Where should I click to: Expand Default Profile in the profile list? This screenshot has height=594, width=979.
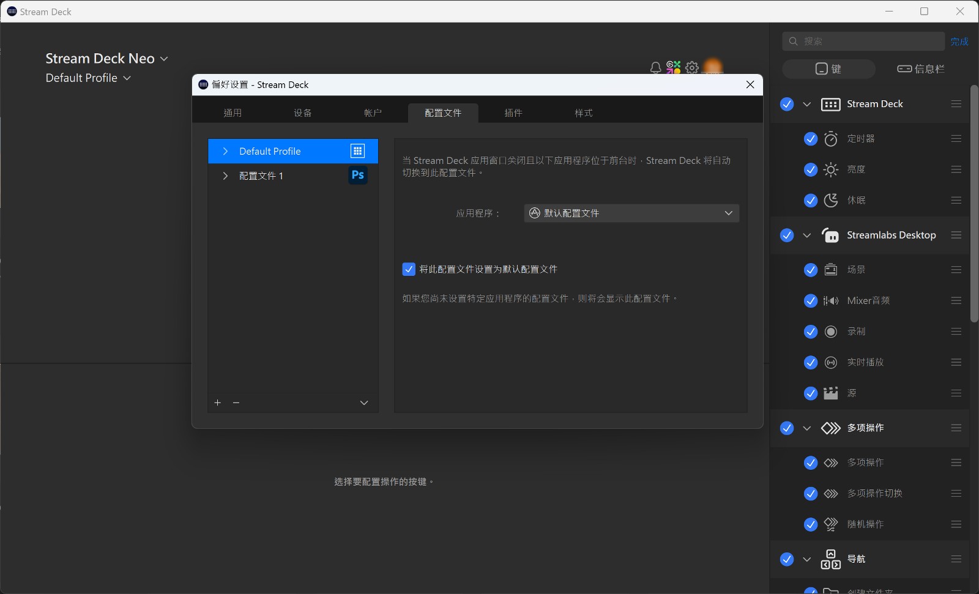tap(225, 151)
